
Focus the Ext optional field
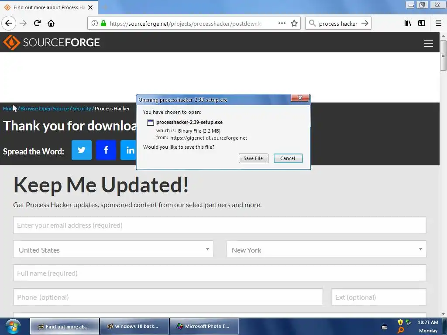[x=378, y=297]
